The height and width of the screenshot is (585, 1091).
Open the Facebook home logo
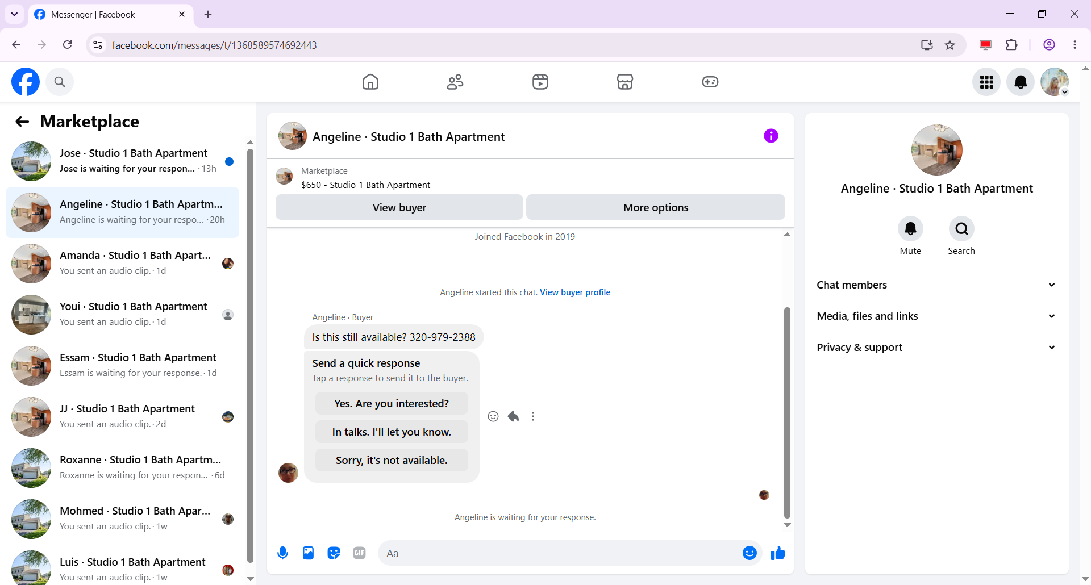pos(26,82)
